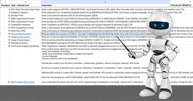
Task: Click prompt number 15 cell
Action: point(6,31)
